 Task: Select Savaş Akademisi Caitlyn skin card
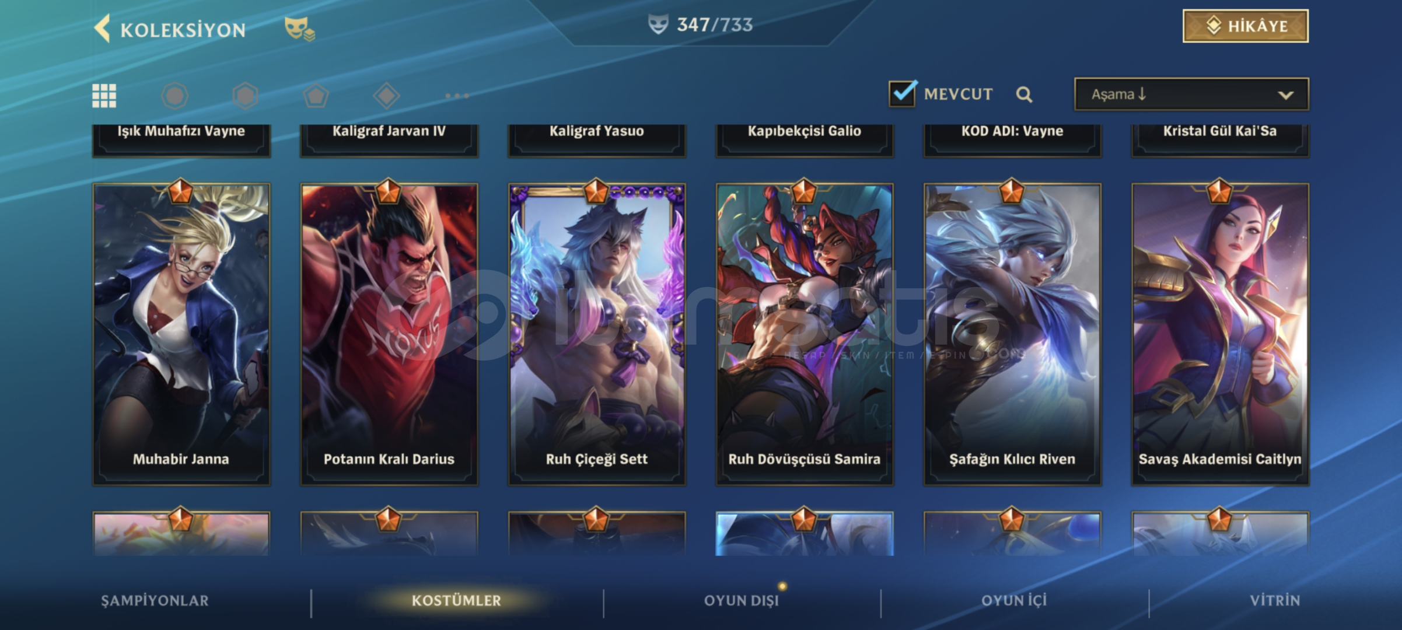(x=1220, y=334)
